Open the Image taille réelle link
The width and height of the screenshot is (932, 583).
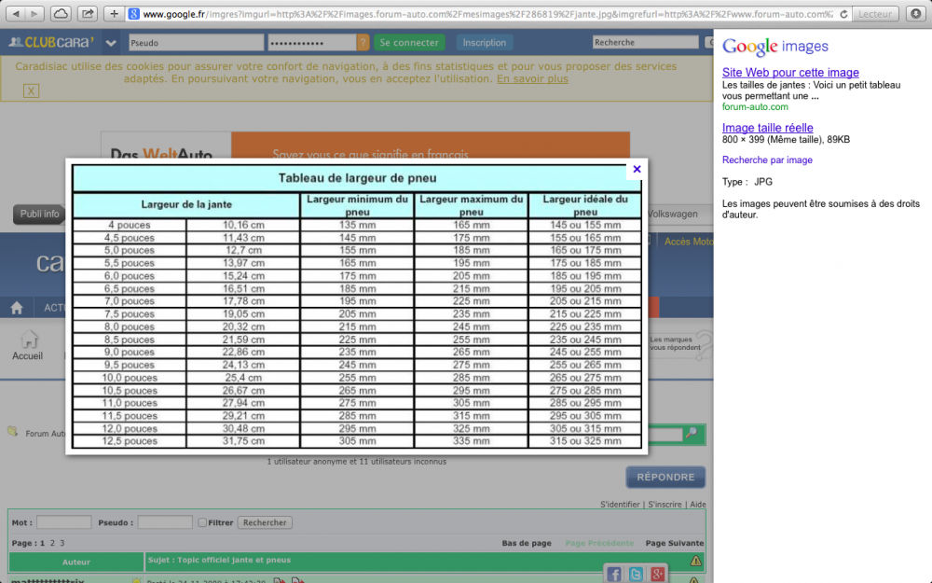[x=767, y=128]
